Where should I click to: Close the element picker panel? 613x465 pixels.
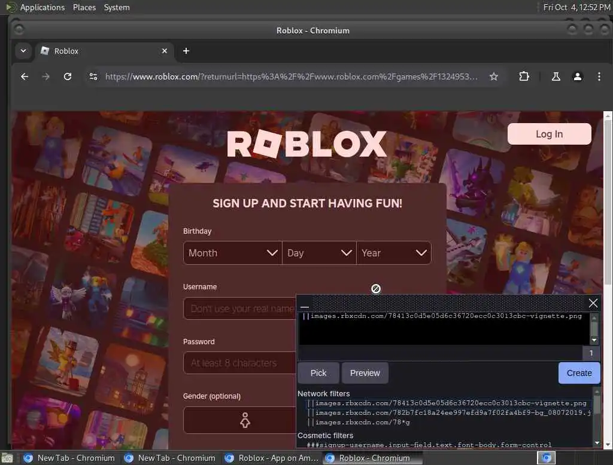point(593,303)
